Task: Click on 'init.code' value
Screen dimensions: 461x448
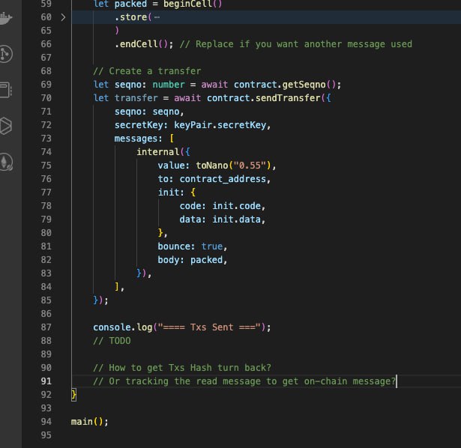Action: click(236, 206)
